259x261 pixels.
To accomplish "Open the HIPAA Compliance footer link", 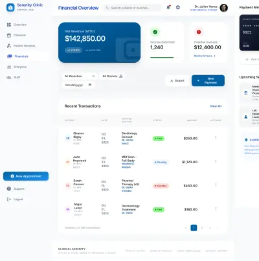I will pos(189,251).
